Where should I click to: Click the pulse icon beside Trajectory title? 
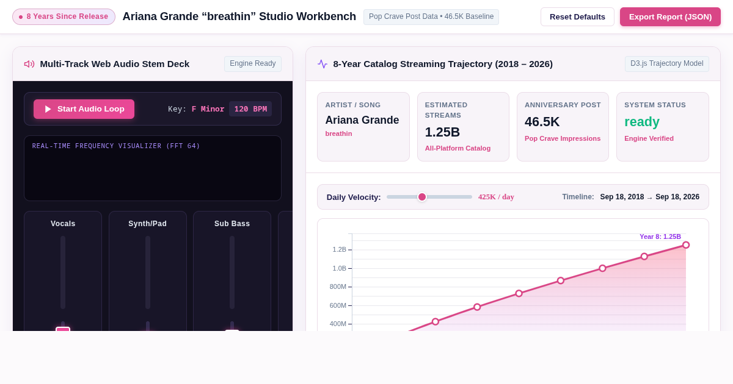(x=323, y=64)
